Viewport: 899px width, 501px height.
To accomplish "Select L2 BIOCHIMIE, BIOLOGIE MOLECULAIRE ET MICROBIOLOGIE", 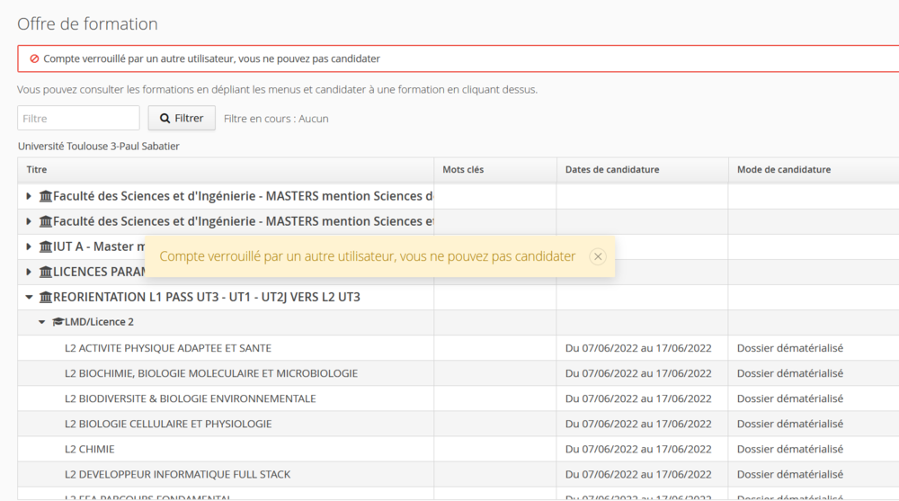I will click(211, 373).
